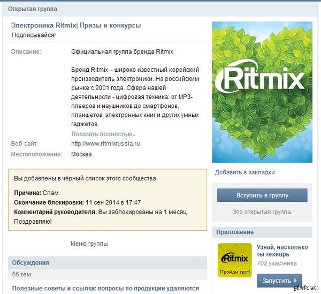321x294 pixels.
Task: Click the location value 'Москва'
Action: (x=81, y=154)
